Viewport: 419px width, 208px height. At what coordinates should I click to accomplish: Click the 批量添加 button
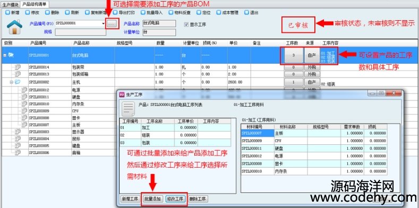(152, 199)
